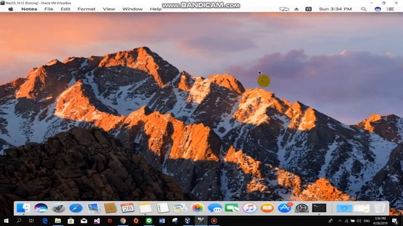
Task: Open Bandicam red record taskbar icon
Action: [x=214, y=220]
